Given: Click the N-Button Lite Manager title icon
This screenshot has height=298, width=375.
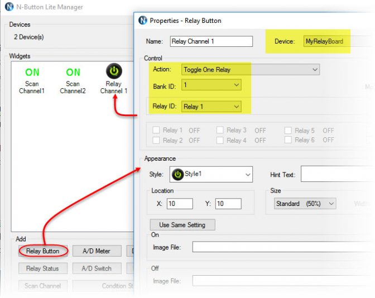Looking at the screenshot, I should (8, 7).
